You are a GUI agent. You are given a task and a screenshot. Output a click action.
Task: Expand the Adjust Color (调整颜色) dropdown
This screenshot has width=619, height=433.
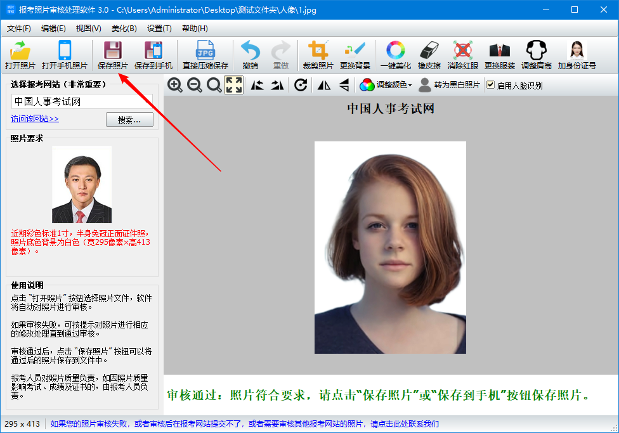(386, 85)
